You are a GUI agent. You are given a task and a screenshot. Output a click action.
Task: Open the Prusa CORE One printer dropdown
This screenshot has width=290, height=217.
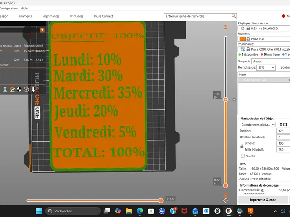(x=264, y=49)
